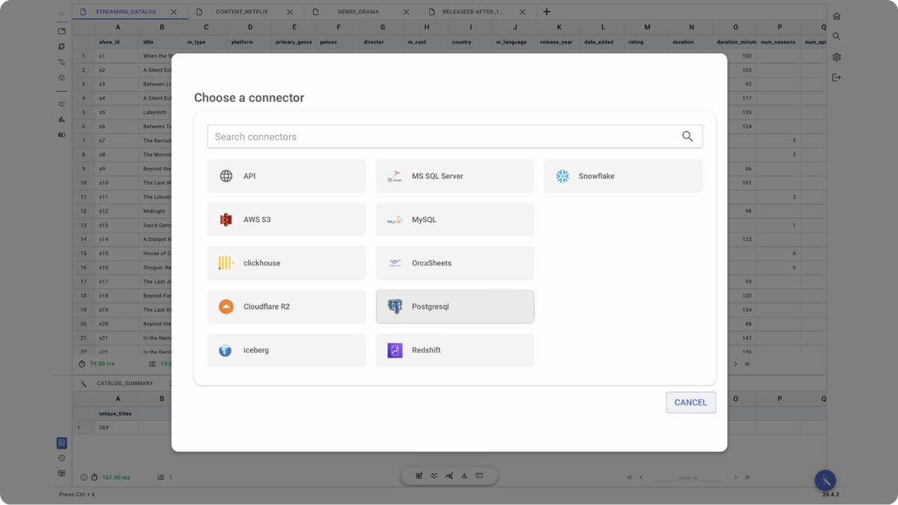Switch to CONTENT_NETFLIX tab
898x505 pixels.
click(242, 11)
